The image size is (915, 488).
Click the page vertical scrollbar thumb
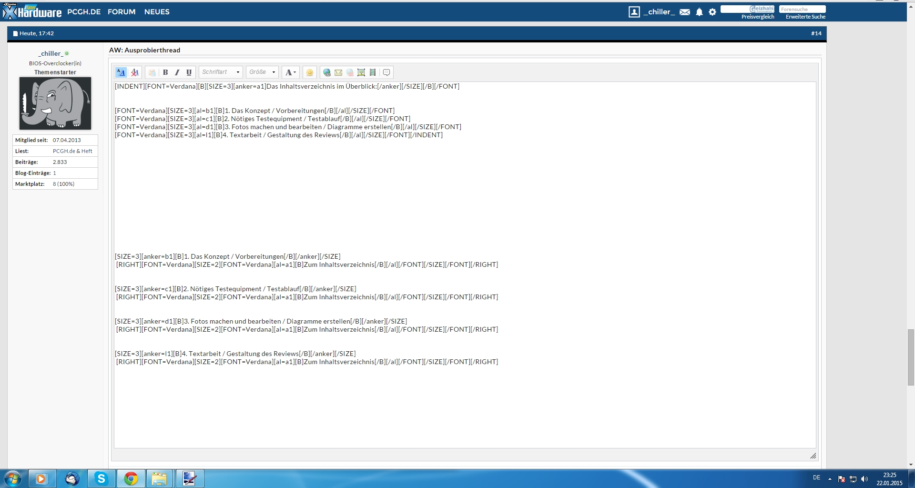[x=911, y=357]
